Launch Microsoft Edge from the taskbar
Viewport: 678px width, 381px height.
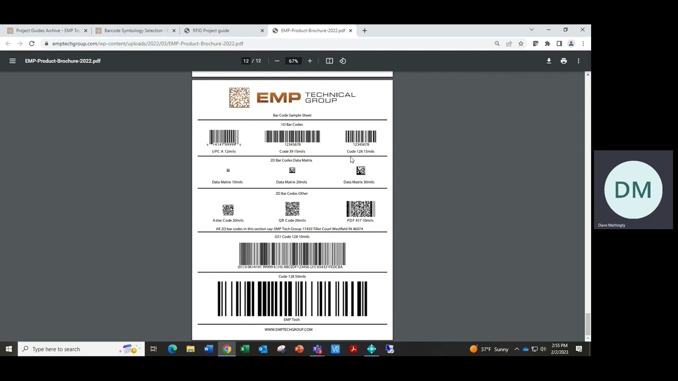click(172, 349)
